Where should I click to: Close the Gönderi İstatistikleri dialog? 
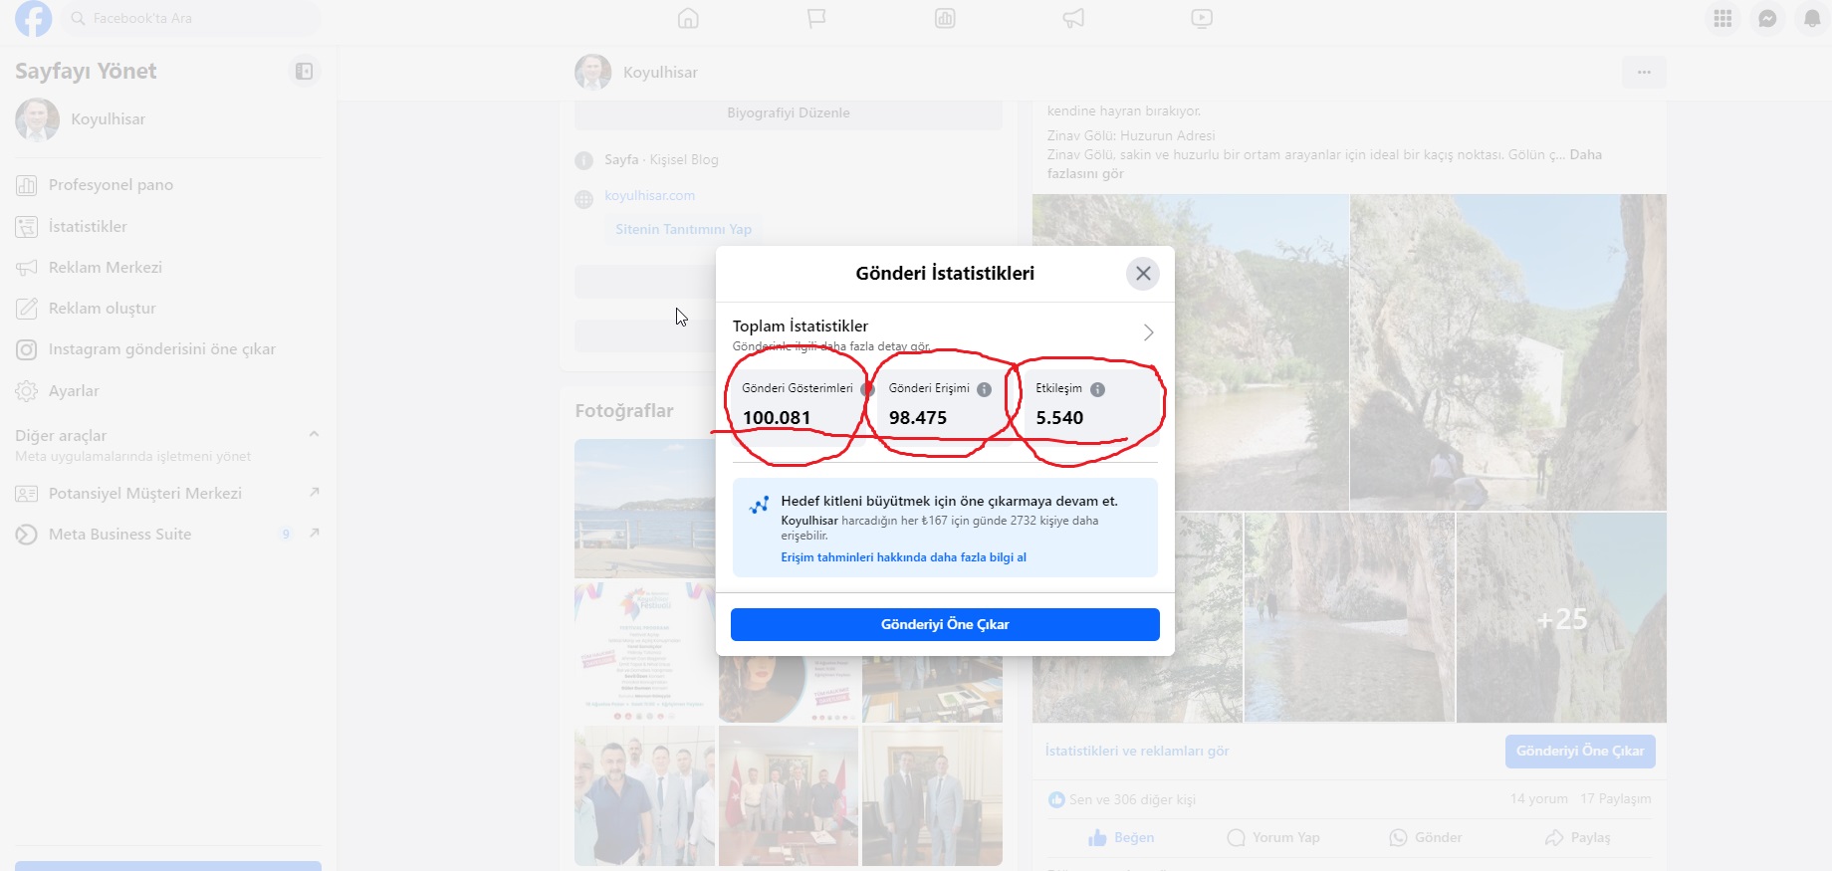1143,273
